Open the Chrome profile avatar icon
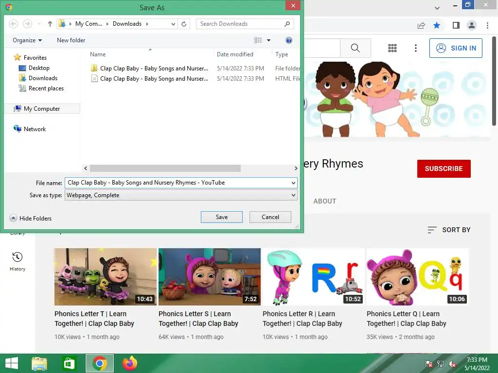 pos(472,25)
